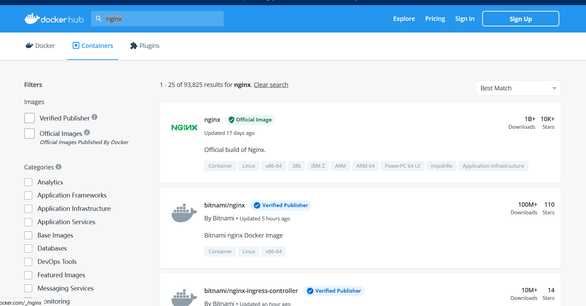586x306 pixels.
Task: Check the Analytics category checkbox
Action: [28, 182]
